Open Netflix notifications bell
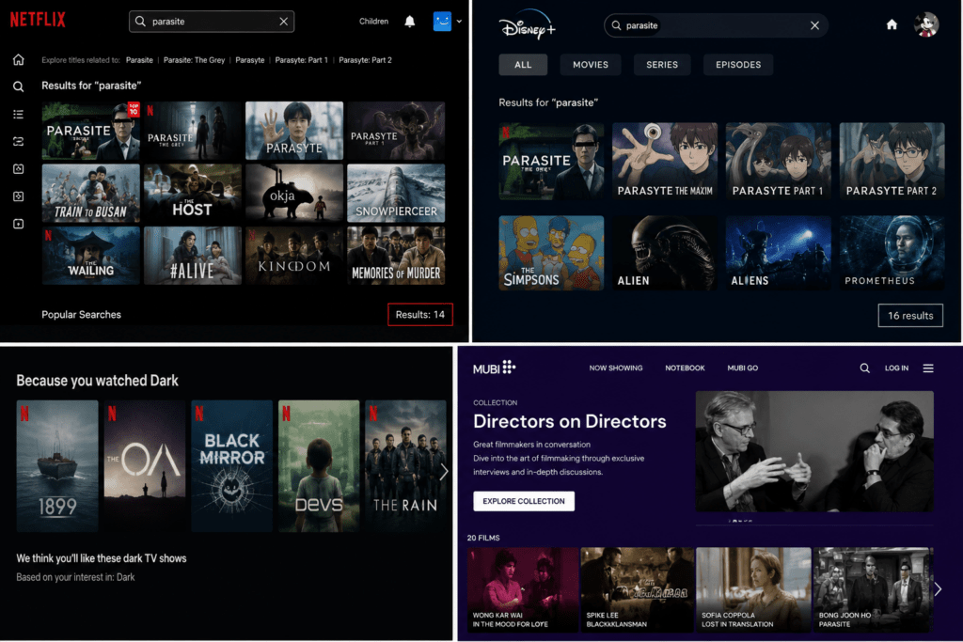The height and width of the screenshot is (642, 963). click(410, 22)
